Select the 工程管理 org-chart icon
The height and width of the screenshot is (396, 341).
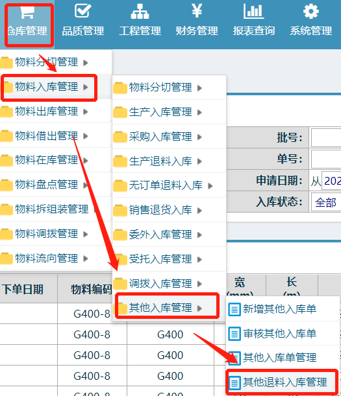coord(140,12)
